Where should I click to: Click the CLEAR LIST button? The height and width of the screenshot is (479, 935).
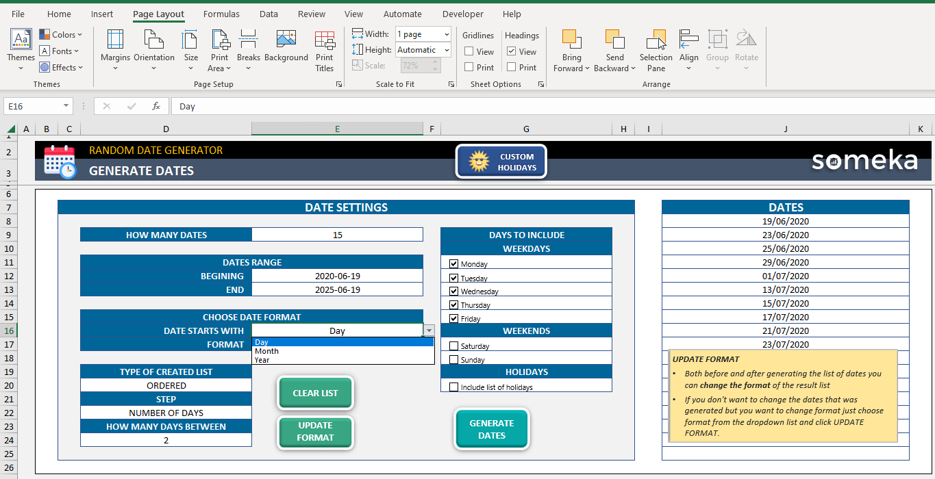[315, 393]
